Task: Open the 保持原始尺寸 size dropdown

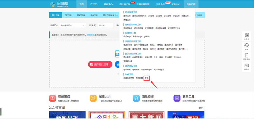Action: pyautogui.click(x=72, y=25)
